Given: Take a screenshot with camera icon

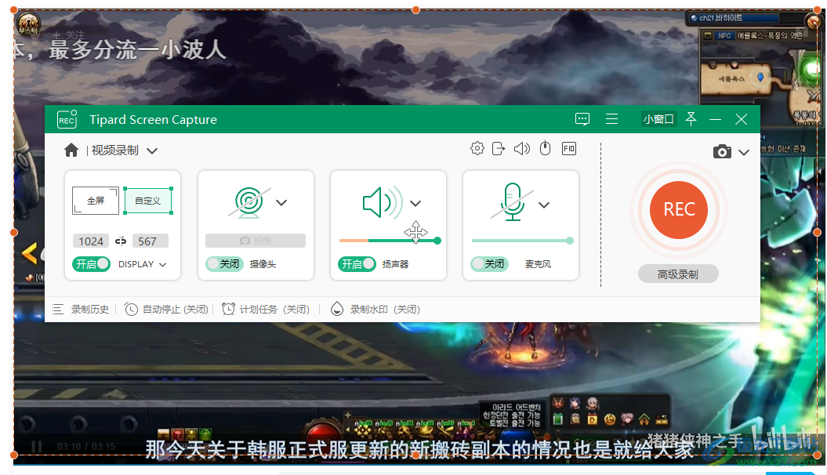Looking at the screenshot, I should pos(722,152).
